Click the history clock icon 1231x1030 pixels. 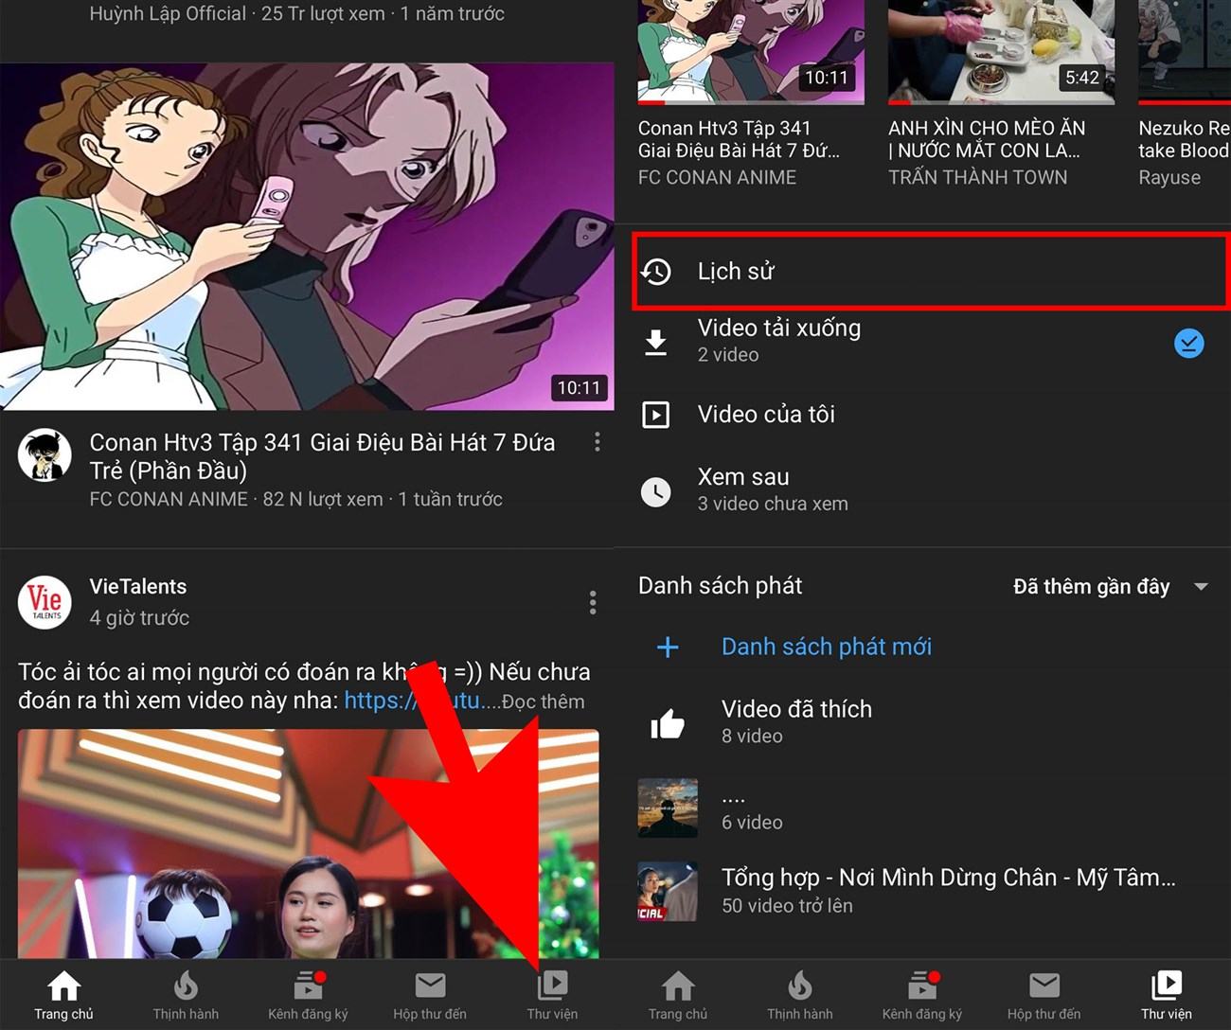tap(655, 272)
